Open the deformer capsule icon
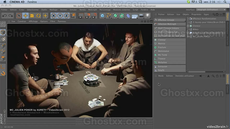 [128, 16]
